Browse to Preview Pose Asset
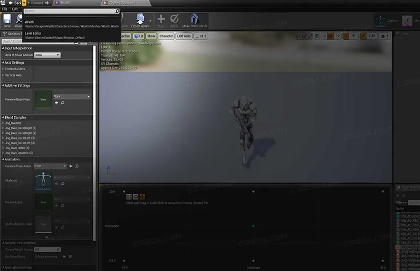Screen dimensions: 420x271 (x=77, y=166)
